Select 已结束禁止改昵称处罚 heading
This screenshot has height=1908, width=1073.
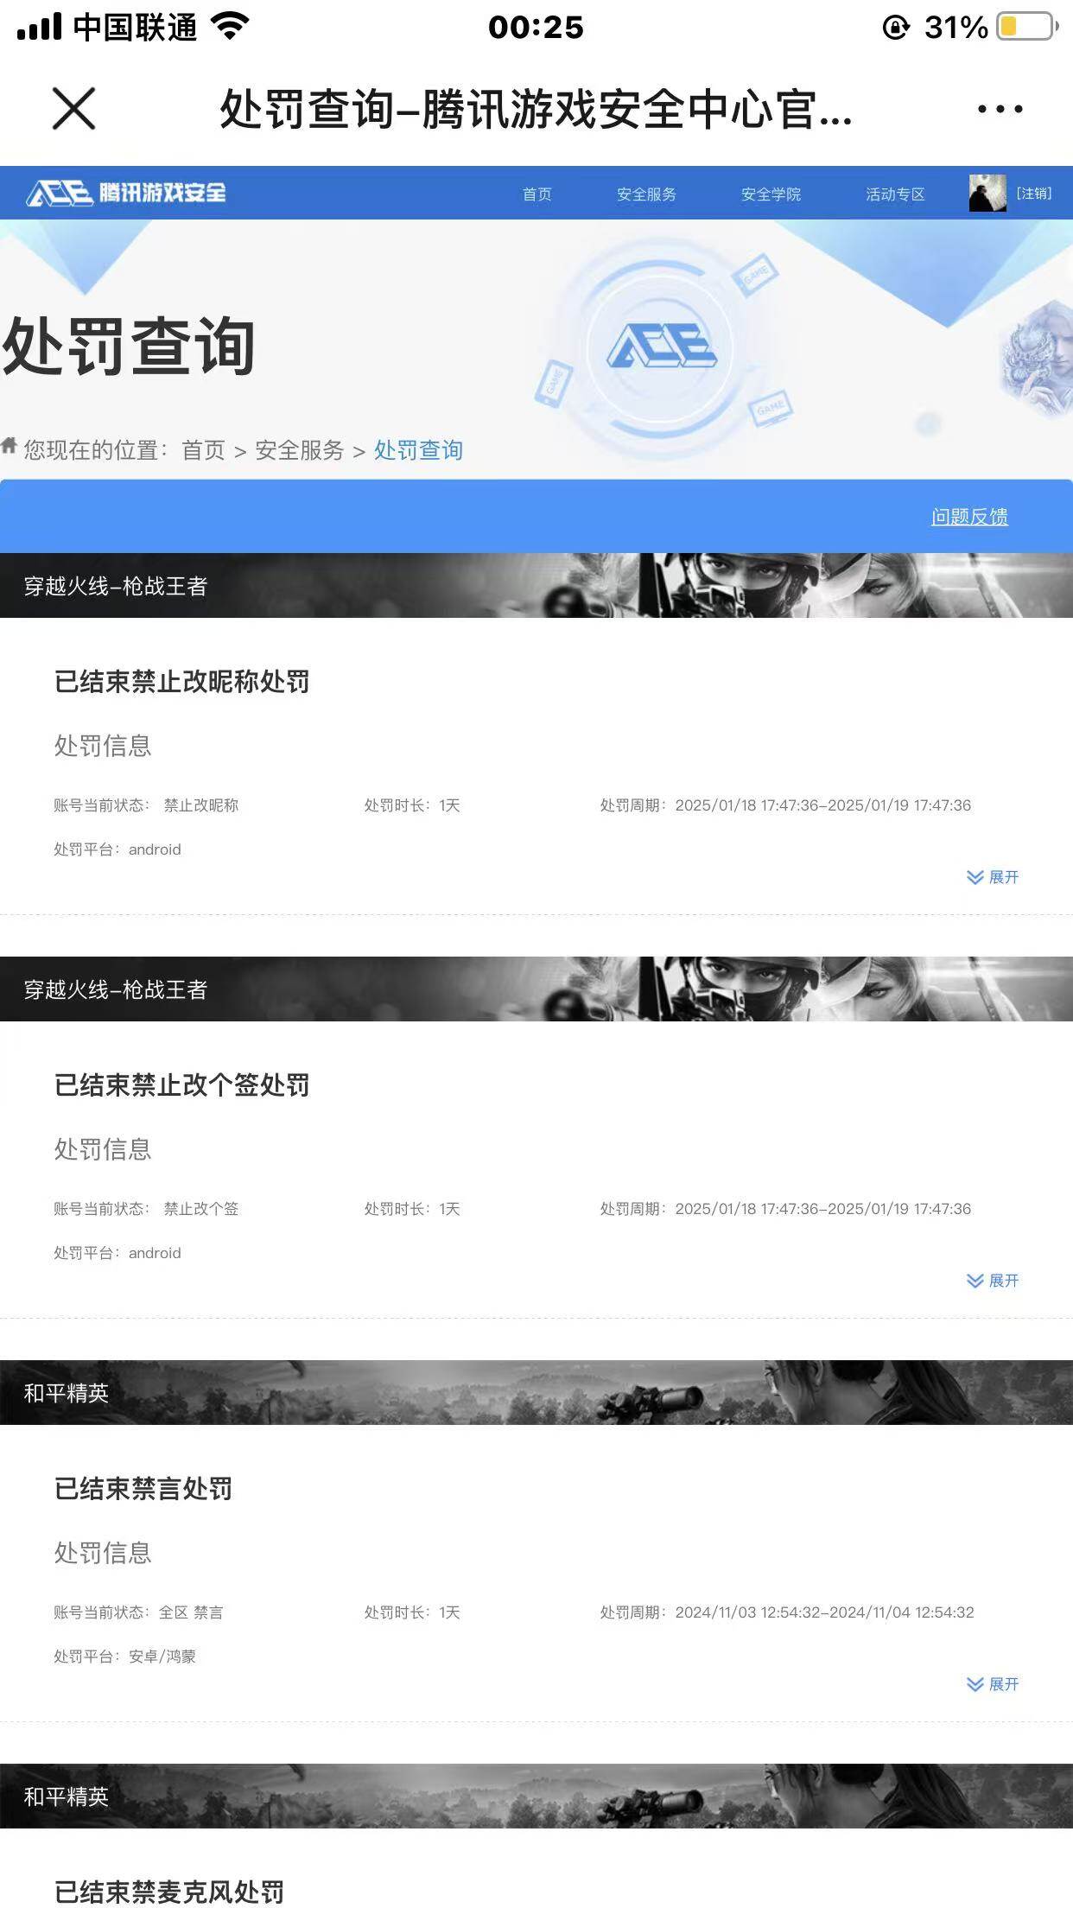(x=181, y=682)
